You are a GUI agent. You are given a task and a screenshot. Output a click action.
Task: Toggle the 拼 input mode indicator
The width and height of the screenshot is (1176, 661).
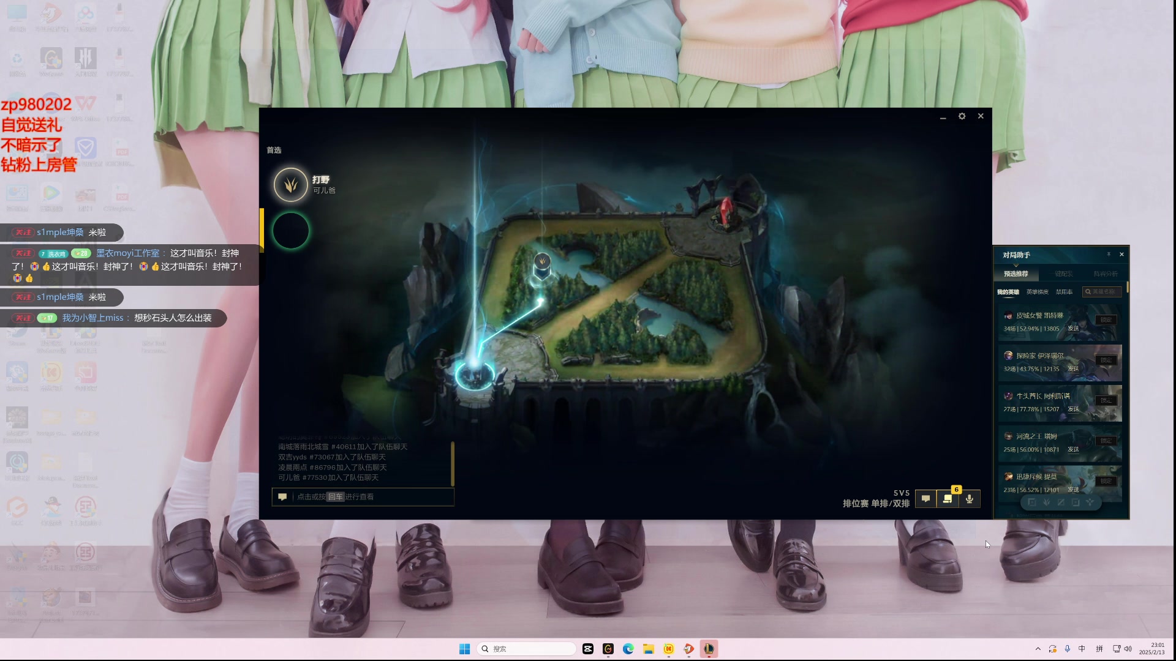coord(1099,649)
